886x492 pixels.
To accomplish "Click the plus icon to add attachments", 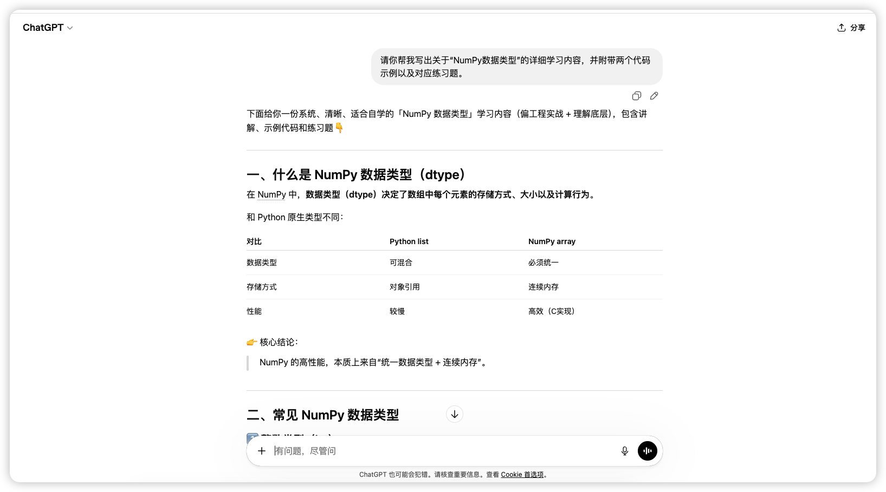I will [262, 451].
